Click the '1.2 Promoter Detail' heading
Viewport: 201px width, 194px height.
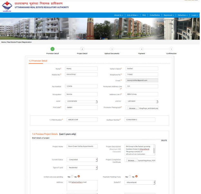pos(38,61)
